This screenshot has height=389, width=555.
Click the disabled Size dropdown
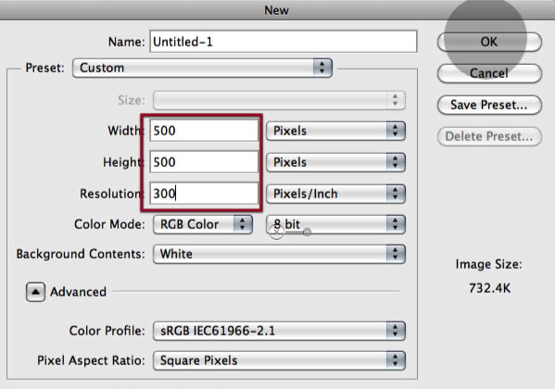point(279,100)
